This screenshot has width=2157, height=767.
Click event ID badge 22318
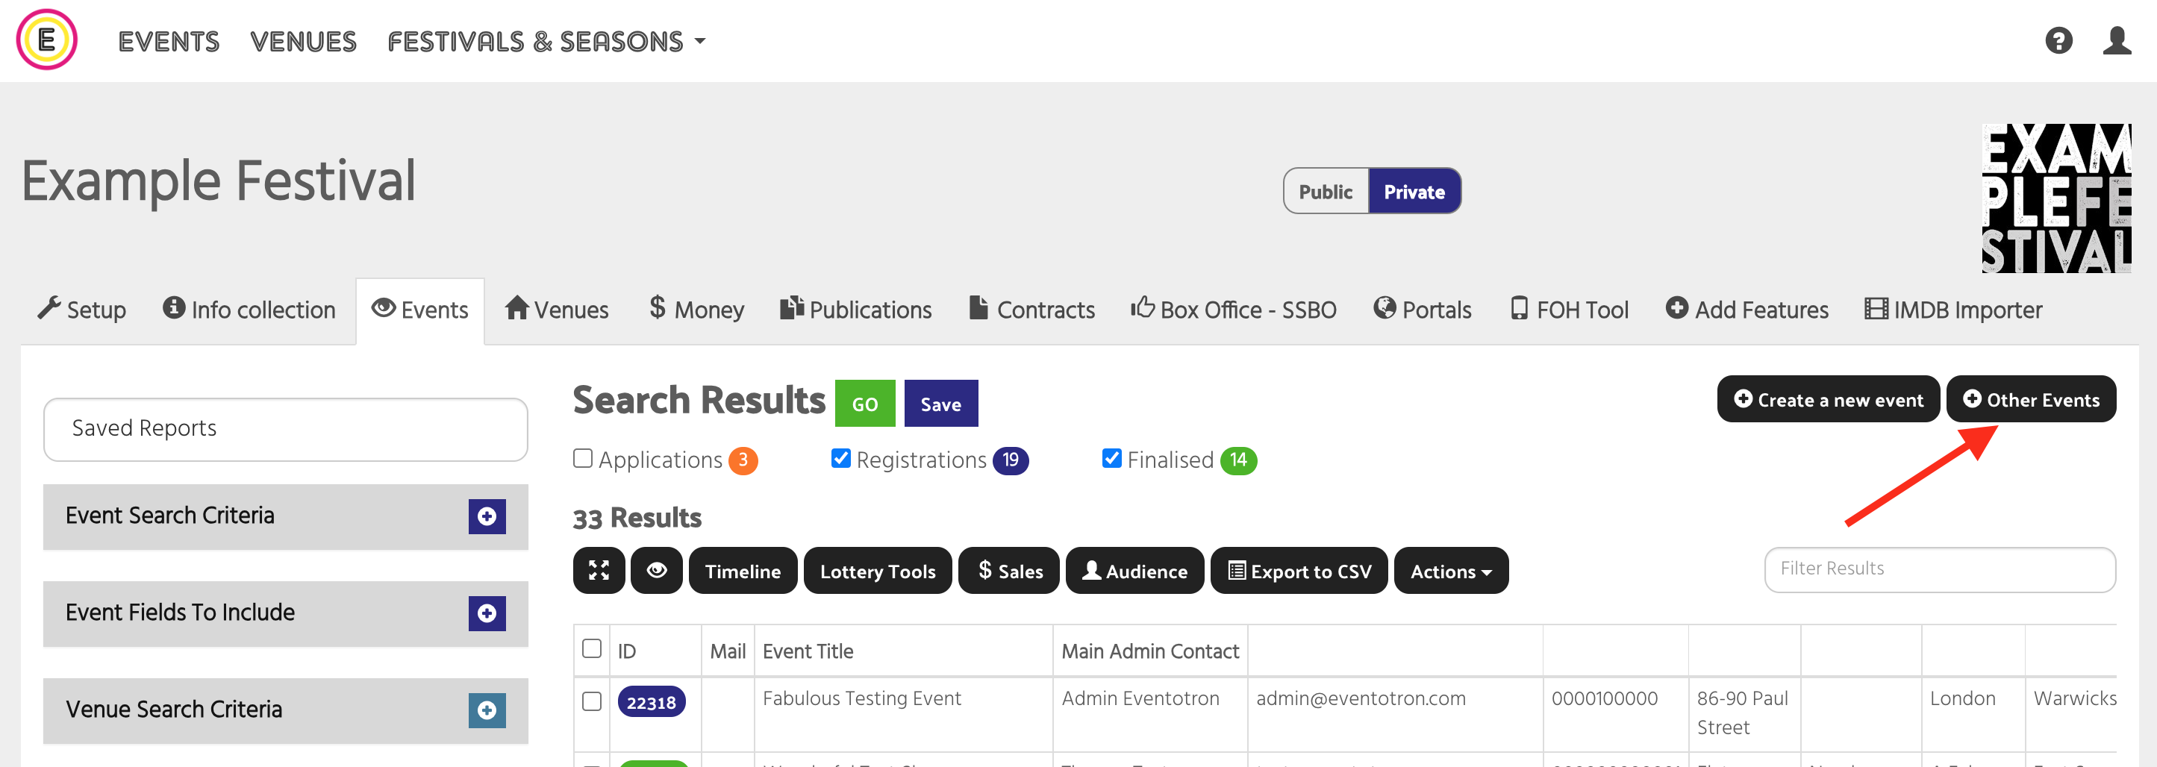[x=652, y=701]
